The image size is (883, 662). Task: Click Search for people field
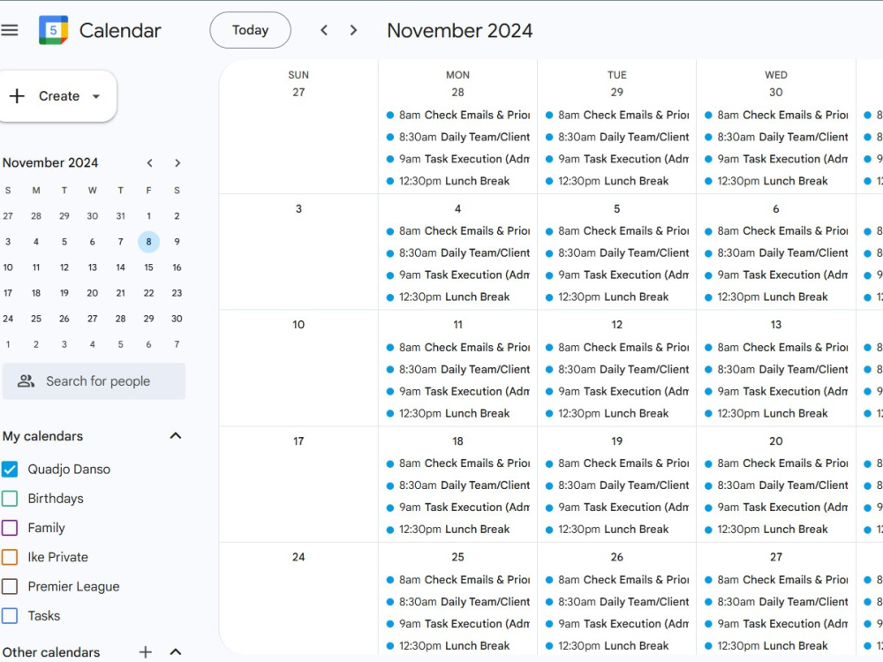point(94,381)
